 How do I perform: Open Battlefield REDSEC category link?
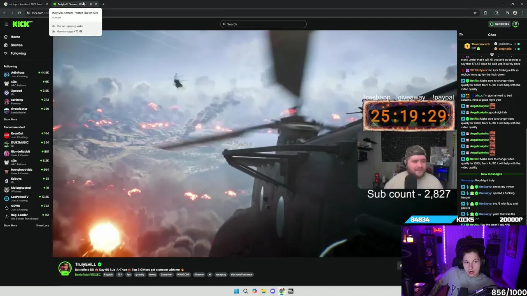[x=88, y=275]
